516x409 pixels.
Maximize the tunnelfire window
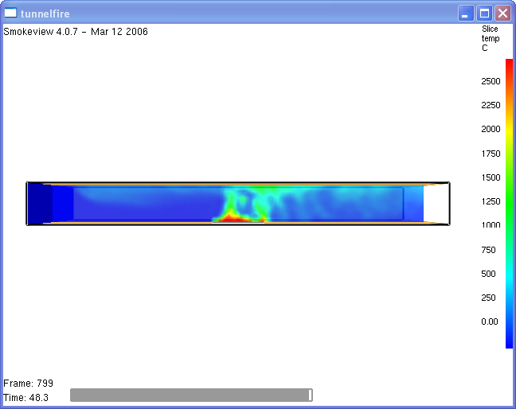484,14
